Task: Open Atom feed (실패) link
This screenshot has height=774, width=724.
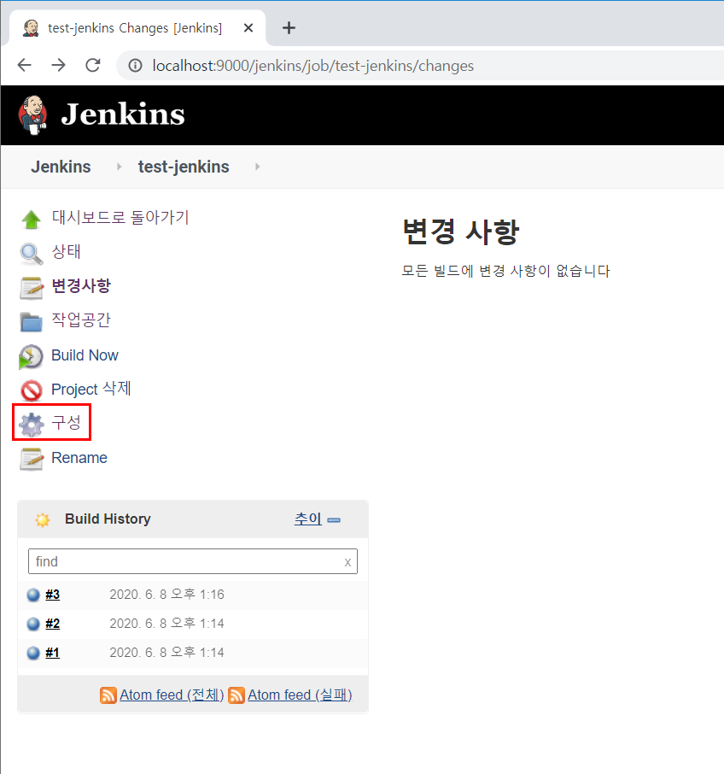Action: coord(300,695)
